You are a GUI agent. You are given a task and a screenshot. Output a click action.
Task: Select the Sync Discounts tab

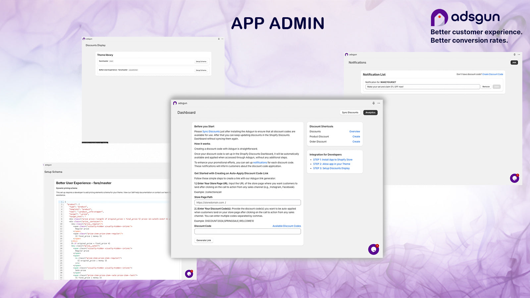point(350,112)
